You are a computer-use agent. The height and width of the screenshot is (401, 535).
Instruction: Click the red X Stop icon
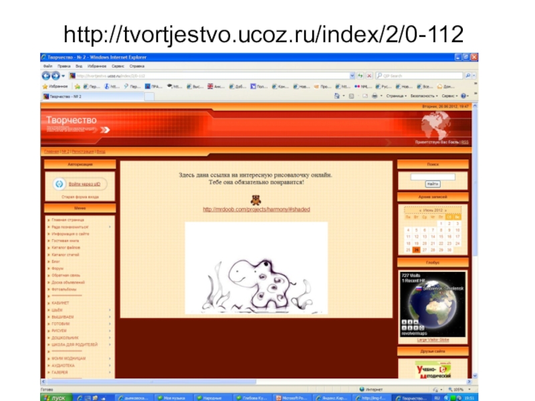(369, 76)
